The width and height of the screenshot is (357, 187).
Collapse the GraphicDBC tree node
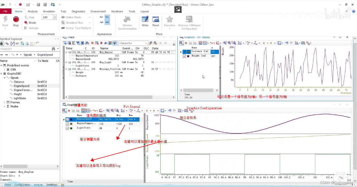(2, 74)
